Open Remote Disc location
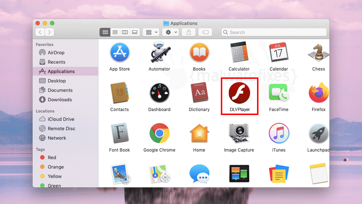 [66, 128]
